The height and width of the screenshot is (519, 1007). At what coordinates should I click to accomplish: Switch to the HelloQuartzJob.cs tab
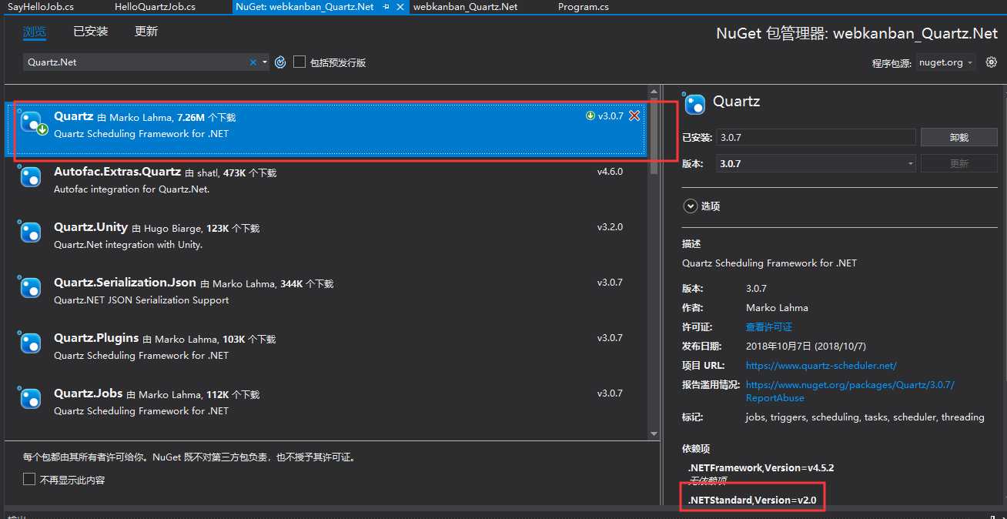(x=155, y=6)
